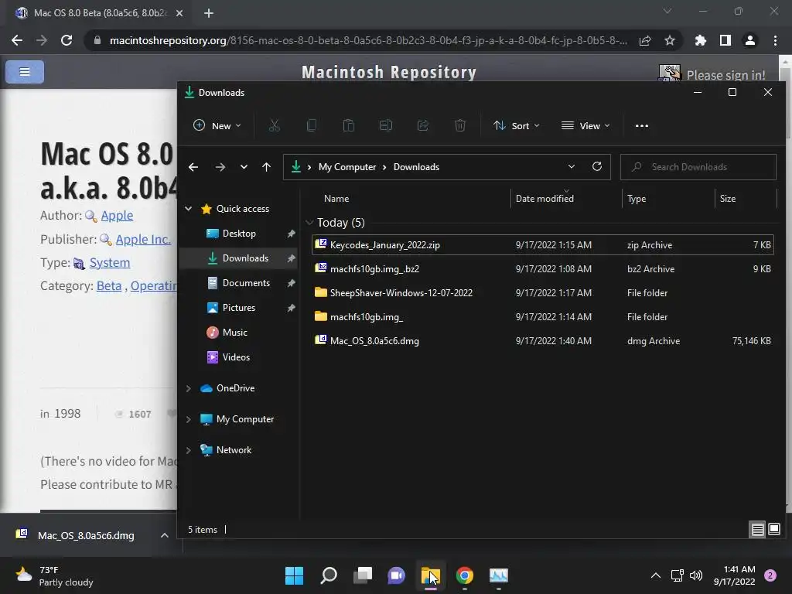Image resolution: width=792 pixels, height=594 pixels.
Task: Expand the address bar history dropdown
Action: pos(572,166)
